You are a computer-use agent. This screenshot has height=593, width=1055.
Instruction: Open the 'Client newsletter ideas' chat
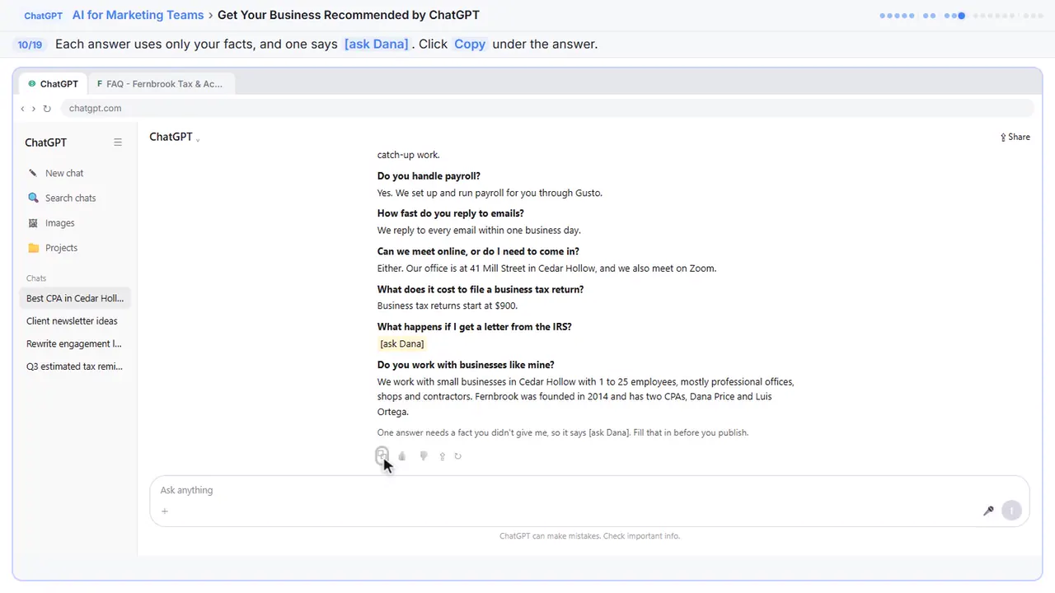[75, 321]
